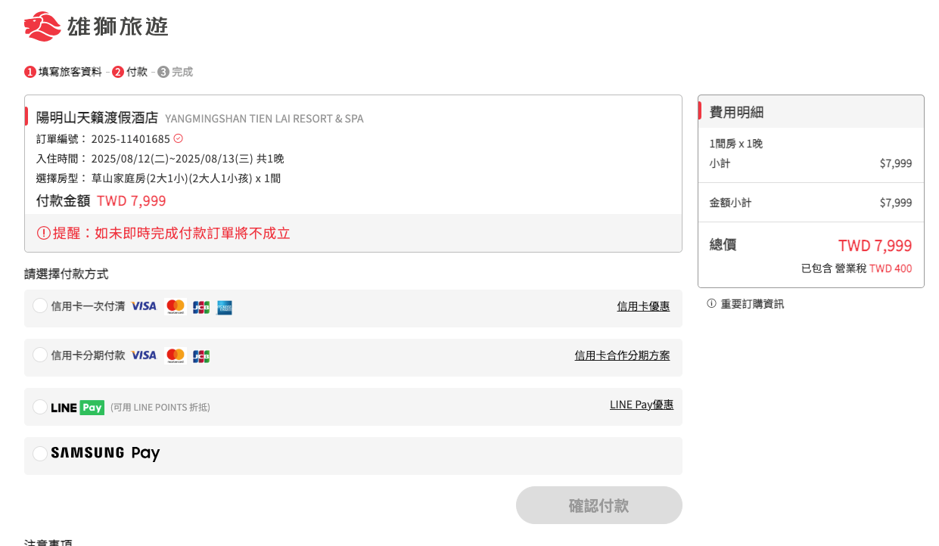Viewport: 939px width, 546px height.
Task: Click the info icon beside 重要訂購資訊
Action: (711, 303)
